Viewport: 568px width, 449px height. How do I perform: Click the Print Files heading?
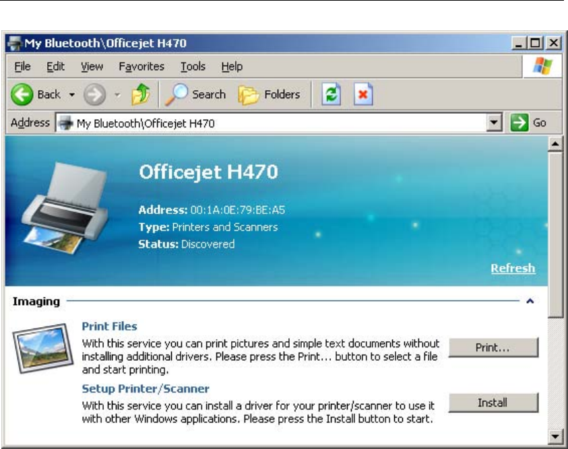(109, 326)
